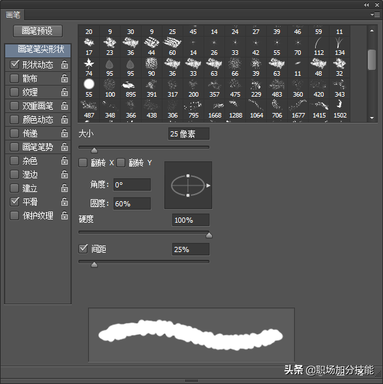The height and width of the screenshot is (384, 383).
Task: Click the 大小 field showing 25 像素
Action: pos(189,134)
